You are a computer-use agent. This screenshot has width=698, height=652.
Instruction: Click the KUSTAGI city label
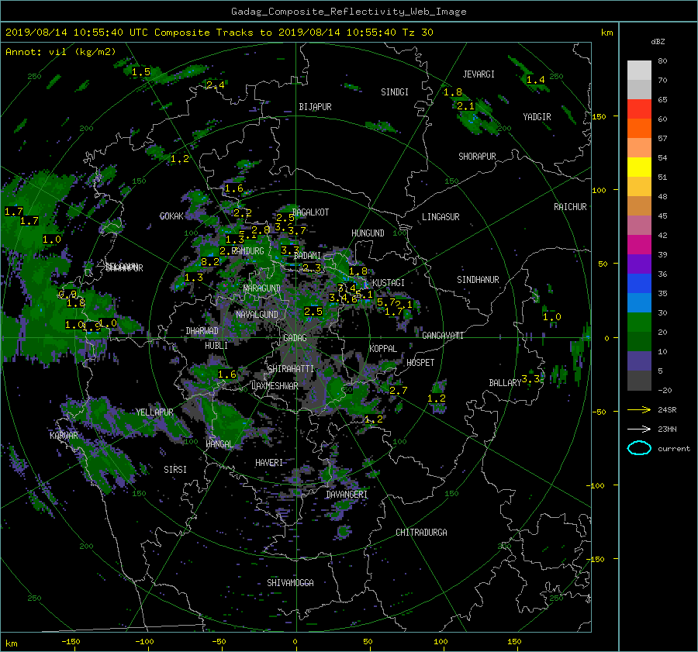389,283
